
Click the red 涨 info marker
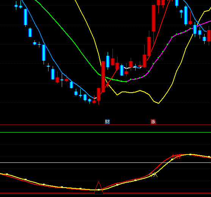pyautogui.click(x=153, y=122)
